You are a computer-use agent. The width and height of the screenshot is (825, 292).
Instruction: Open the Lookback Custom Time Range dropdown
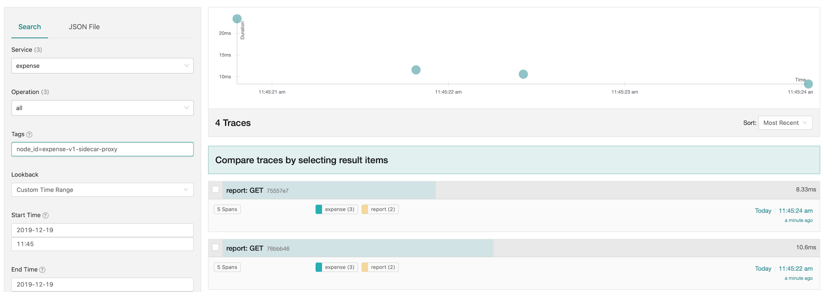[102, 190]
